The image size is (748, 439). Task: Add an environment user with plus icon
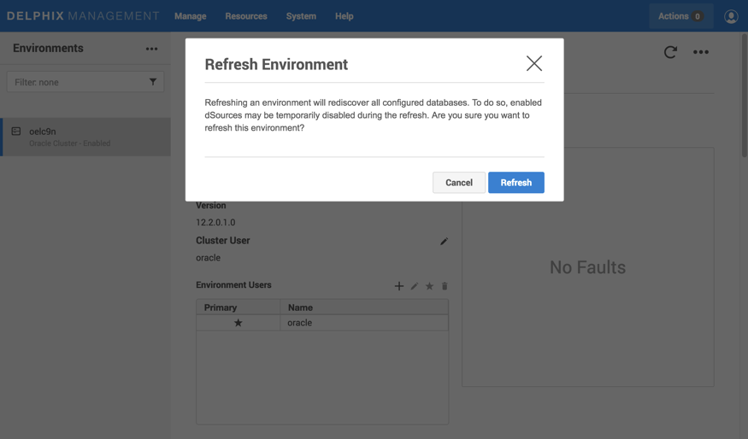click(x=398, y=286)
